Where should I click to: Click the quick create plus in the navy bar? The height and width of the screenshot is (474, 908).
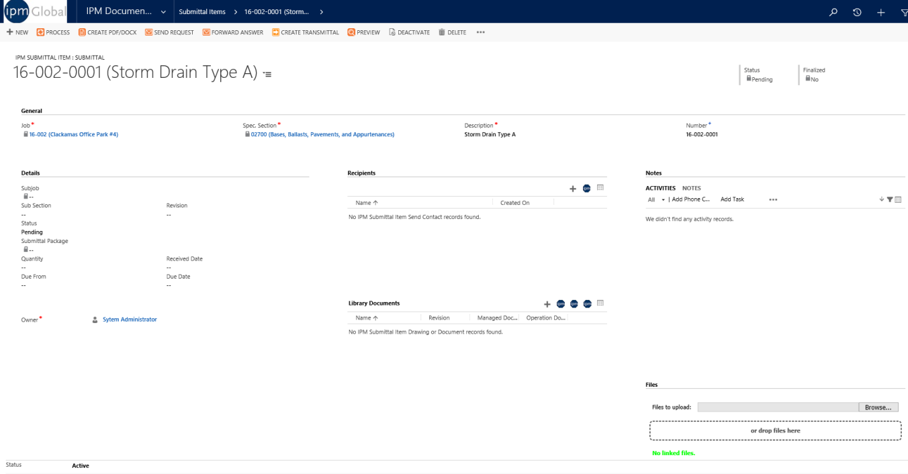880,12
